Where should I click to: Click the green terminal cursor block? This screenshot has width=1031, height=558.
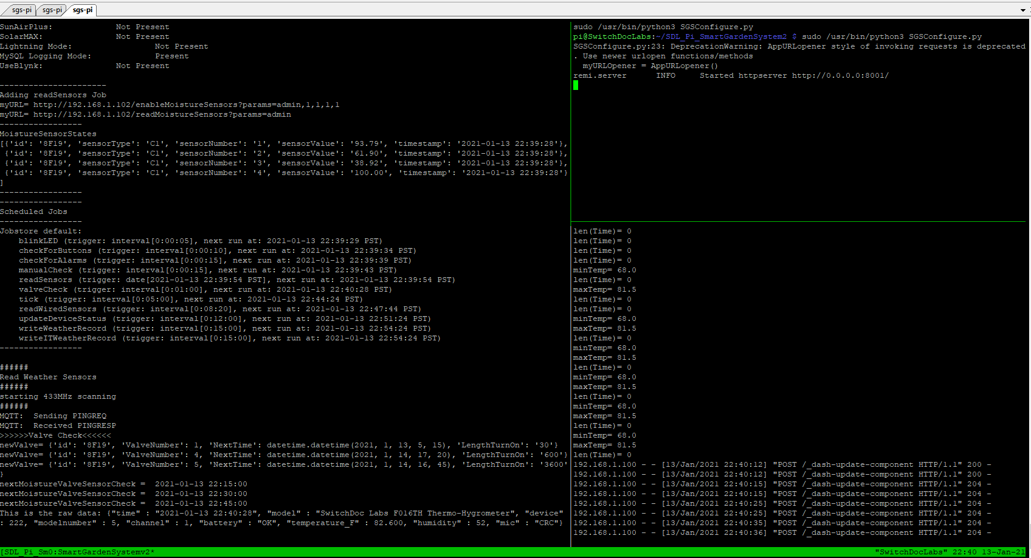pyautogui.click(x=576, y=85)
